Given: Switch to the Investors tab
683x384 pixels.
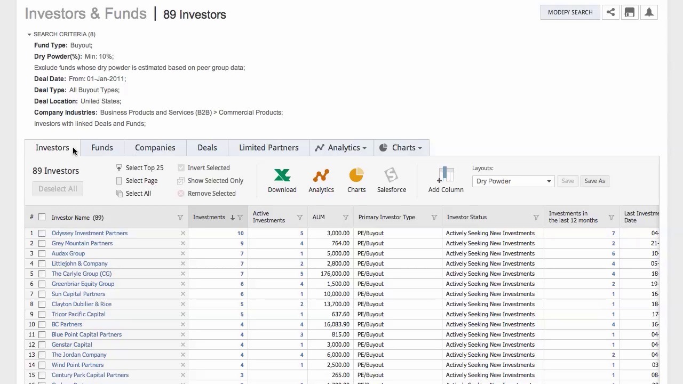Looking at the screenshot, I should [52, 148].
